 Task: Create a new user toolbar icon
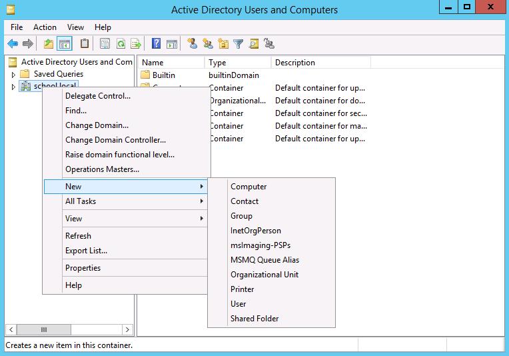pos(192,43)
